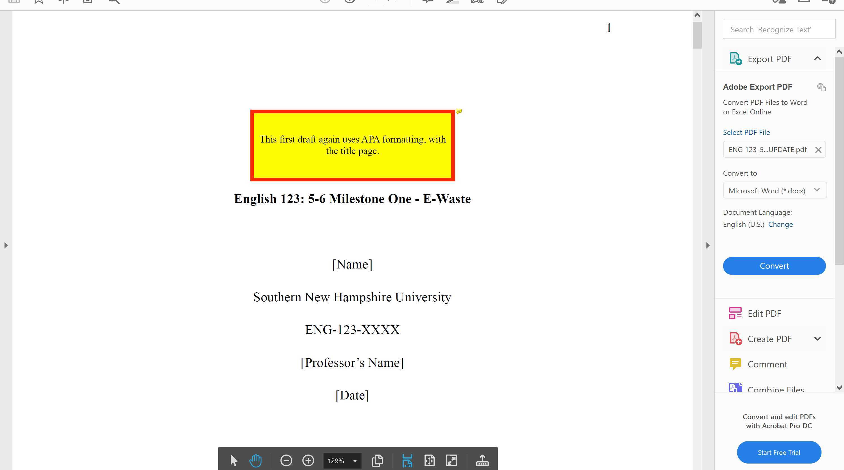Activate fullscreen reading mode
This screenshot has height=470, width=844.
click(452, 460)
